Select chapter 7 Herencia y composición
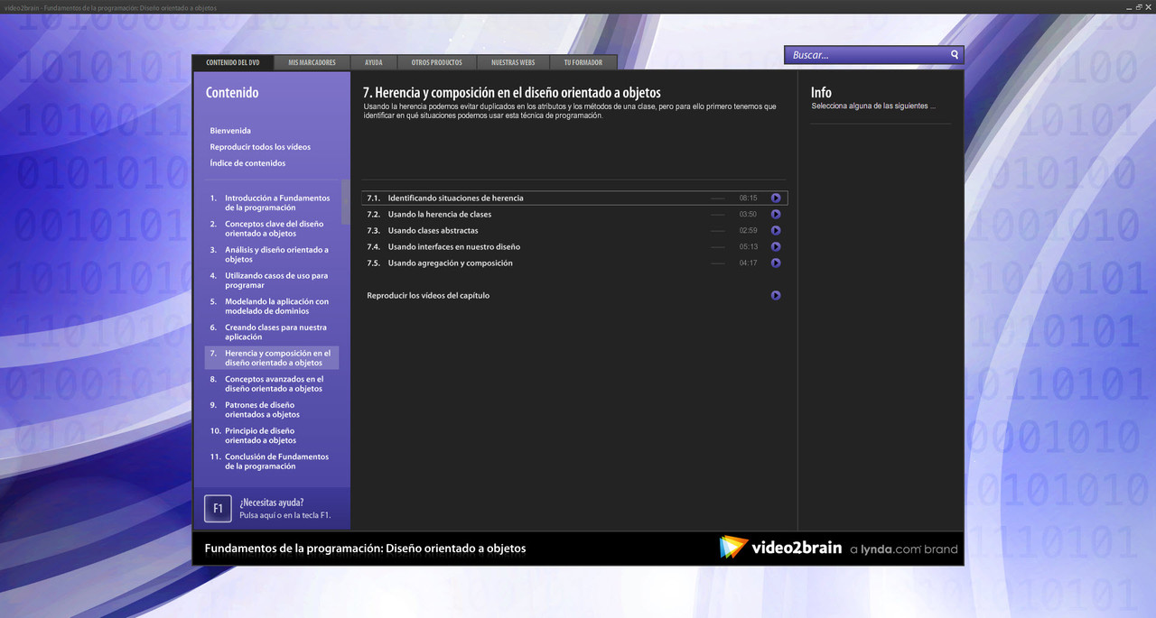Viewport: 1156px width, 618px height. 271,358
